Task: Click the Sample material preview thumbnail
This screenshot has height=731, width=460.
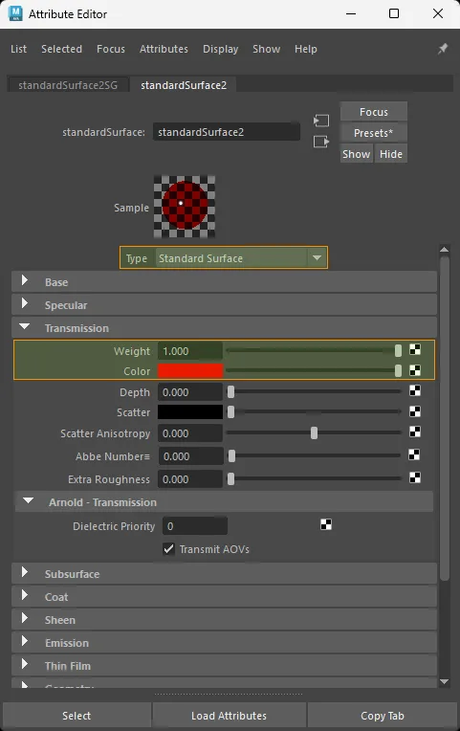Action: pyautogui.click(x=185, y=207)
